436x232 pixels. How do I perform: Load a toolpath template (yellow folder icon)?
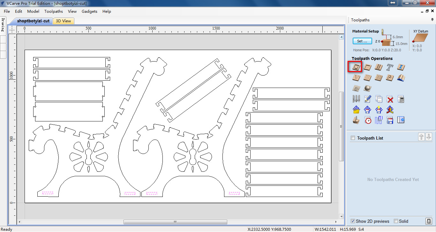356,110
